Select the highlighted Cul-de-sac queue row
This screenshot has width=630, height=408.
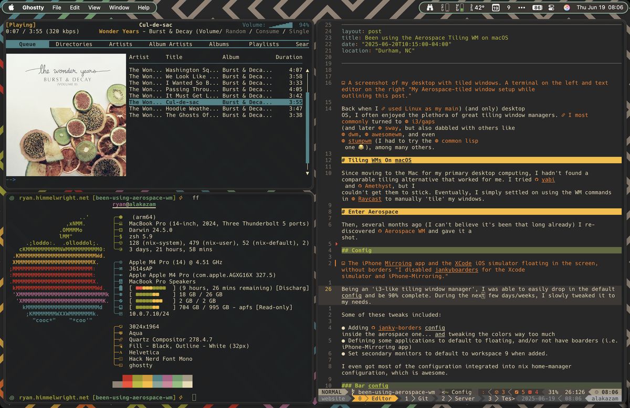pyautogui.click(x=216, y=102)
